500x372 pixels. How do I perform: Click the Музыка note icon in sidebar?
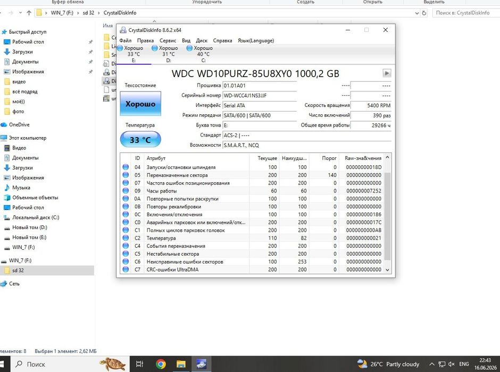(x=7, y=188)
